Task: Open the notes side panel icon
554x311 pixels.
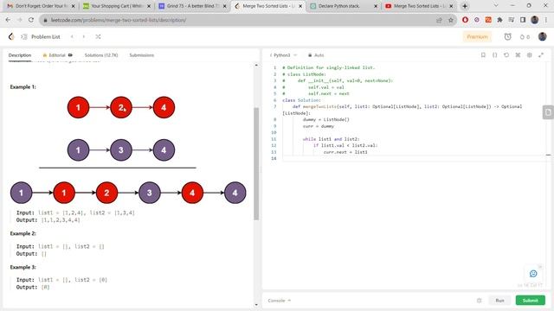Action: point(548,112)
